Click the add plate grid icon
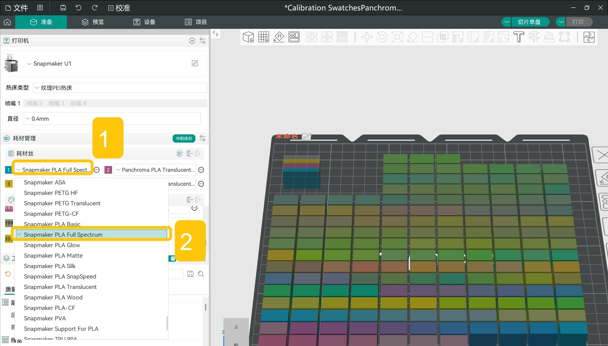This screenshot has height=346, width=608. click(x=263, y=37)
